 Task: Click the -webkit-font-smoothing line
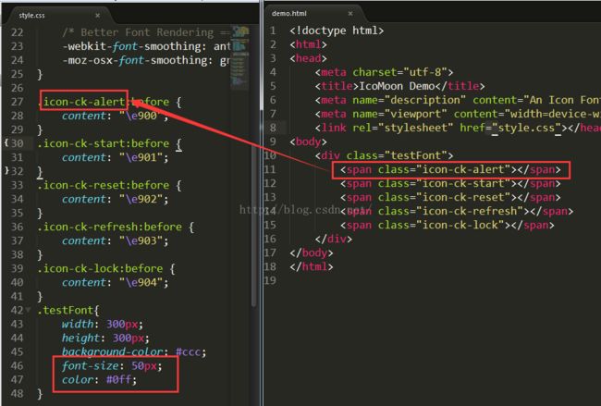pyautogui.click(x=146, y=46)
